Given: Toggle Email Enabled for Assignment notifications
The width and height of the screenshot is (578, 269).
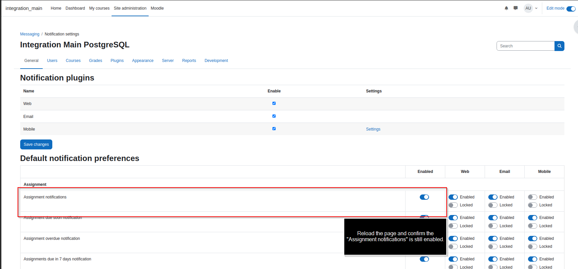Looking at the screenshot, I should 493,197.
